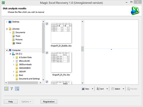The image size is (143, 107).
Task: Click the yellow note icon in bottom toolbar
Action: [6, 89]
